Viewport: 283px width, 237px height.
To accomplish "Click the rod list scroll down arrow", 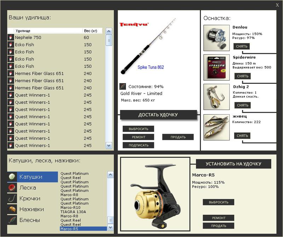I will [109, 145].
